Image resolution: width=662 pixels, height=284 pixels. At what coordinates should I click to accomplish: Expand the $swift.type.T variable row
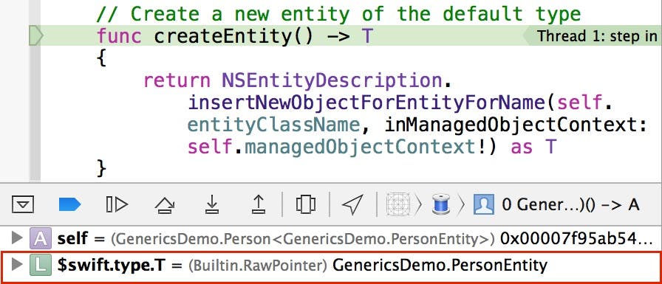click(17, 265)
